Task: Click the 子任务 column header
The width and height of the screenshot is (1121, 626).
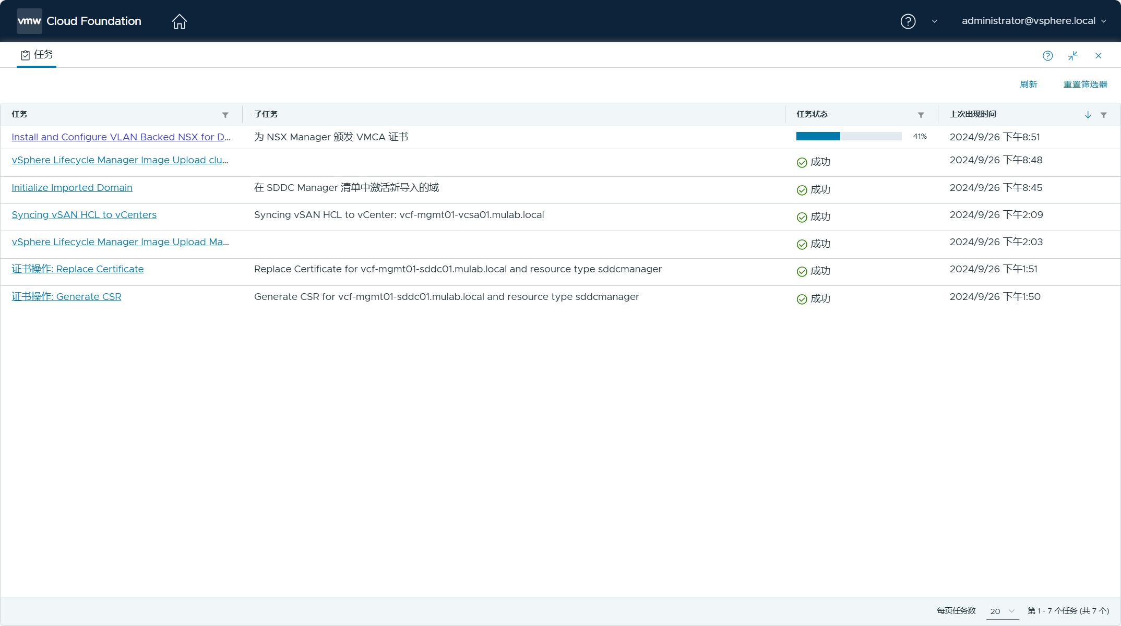Action: point(266,114)
